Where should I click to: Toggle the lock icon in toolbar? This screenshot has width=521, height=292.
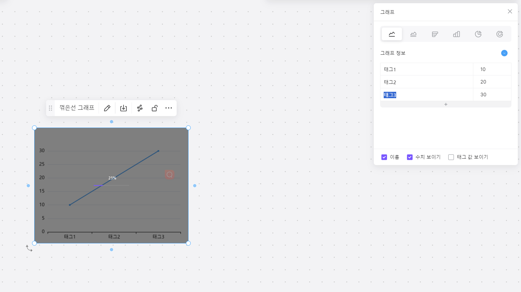155,108
